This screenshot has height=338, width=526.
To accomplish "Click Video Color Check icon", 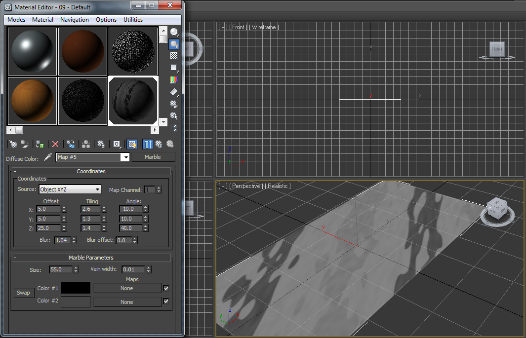I will [174, 80].
